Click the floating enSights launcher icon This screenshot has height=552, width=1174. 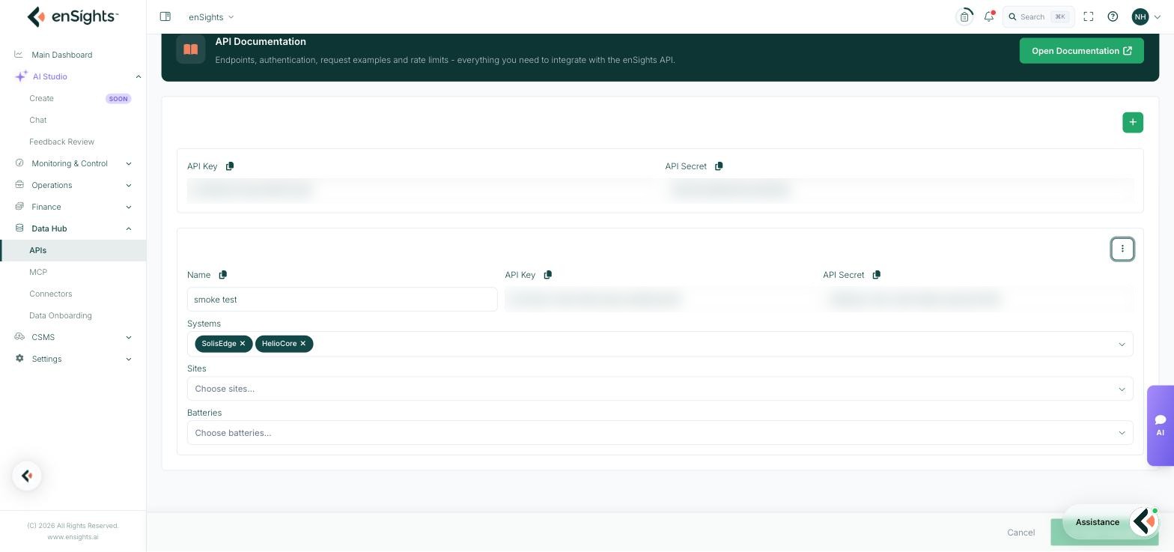(x=27, y=476)
